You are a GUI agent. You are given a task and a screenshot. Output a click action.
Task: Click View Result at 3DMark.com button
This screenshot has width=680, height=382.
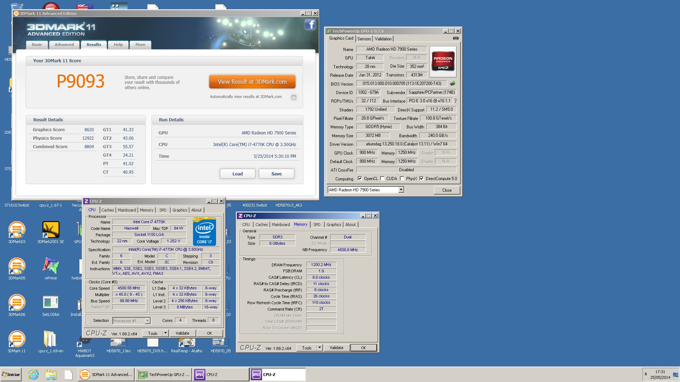pyautogui.click(x=252, y=82)
